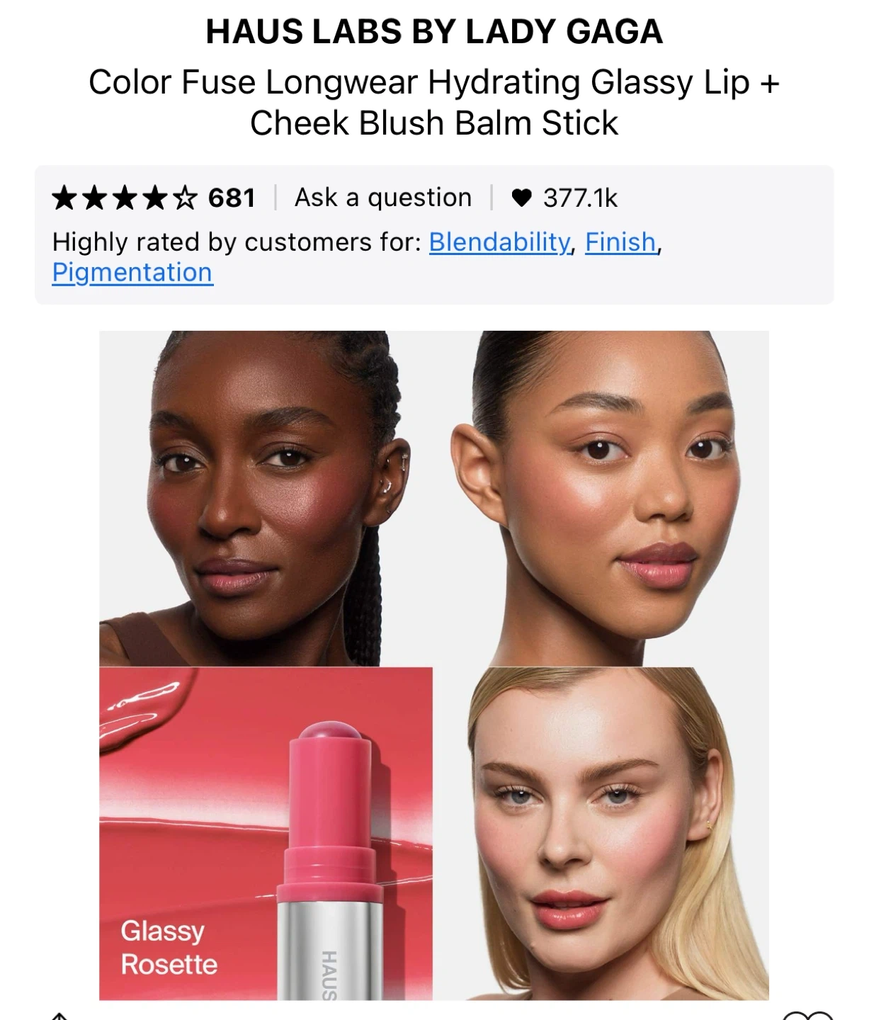Open the Blendability highlight link
Viewport: 869px width, 1020px height.
499,242
